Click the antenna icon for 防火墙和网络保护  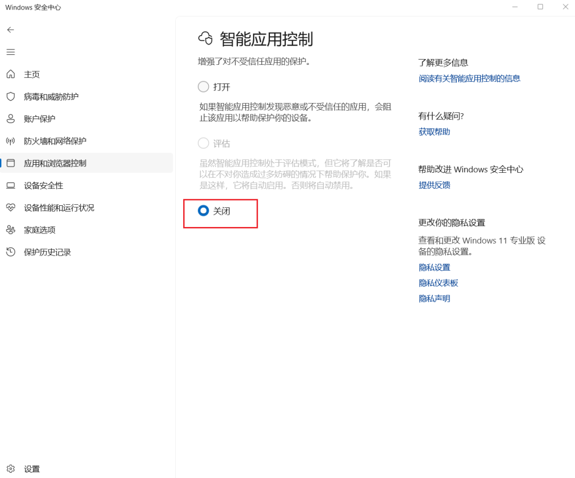[x=11, y=141]
